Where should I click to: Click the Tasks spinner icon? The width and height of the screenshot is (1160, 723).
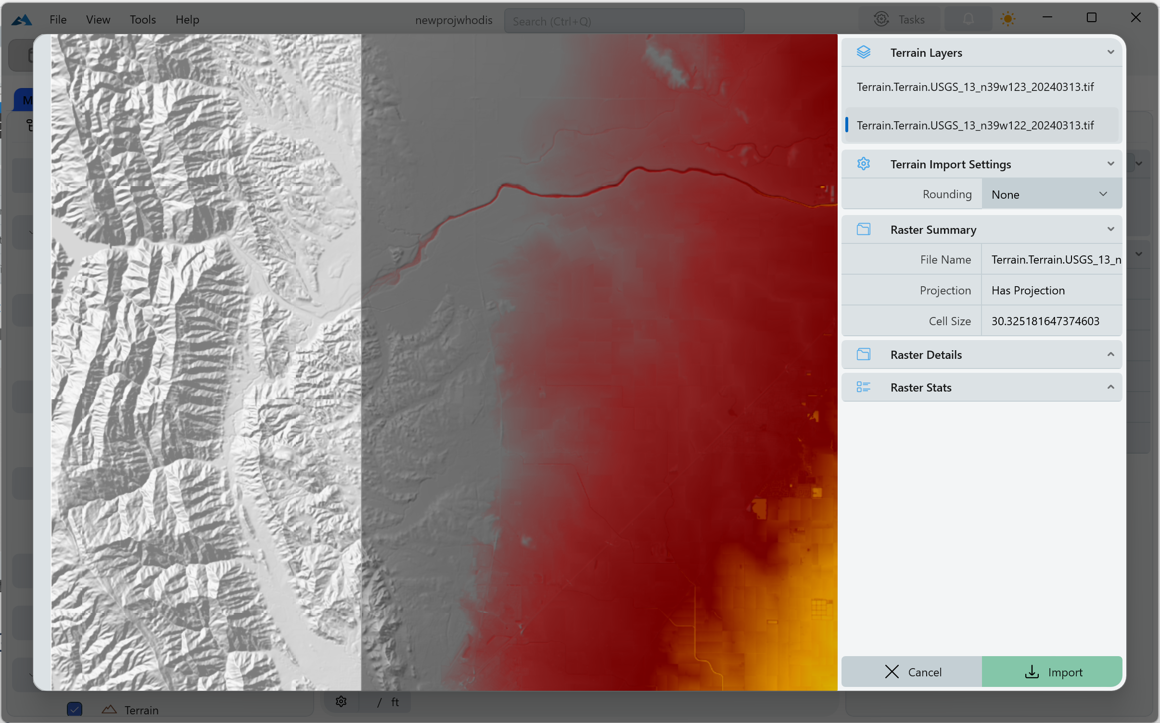(881, 19)
